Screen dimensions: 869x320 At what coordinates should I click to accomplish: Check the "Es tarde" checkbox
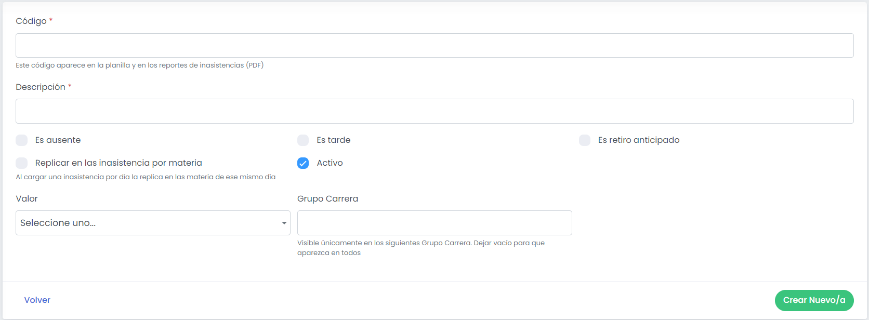(x=303, y=140)
